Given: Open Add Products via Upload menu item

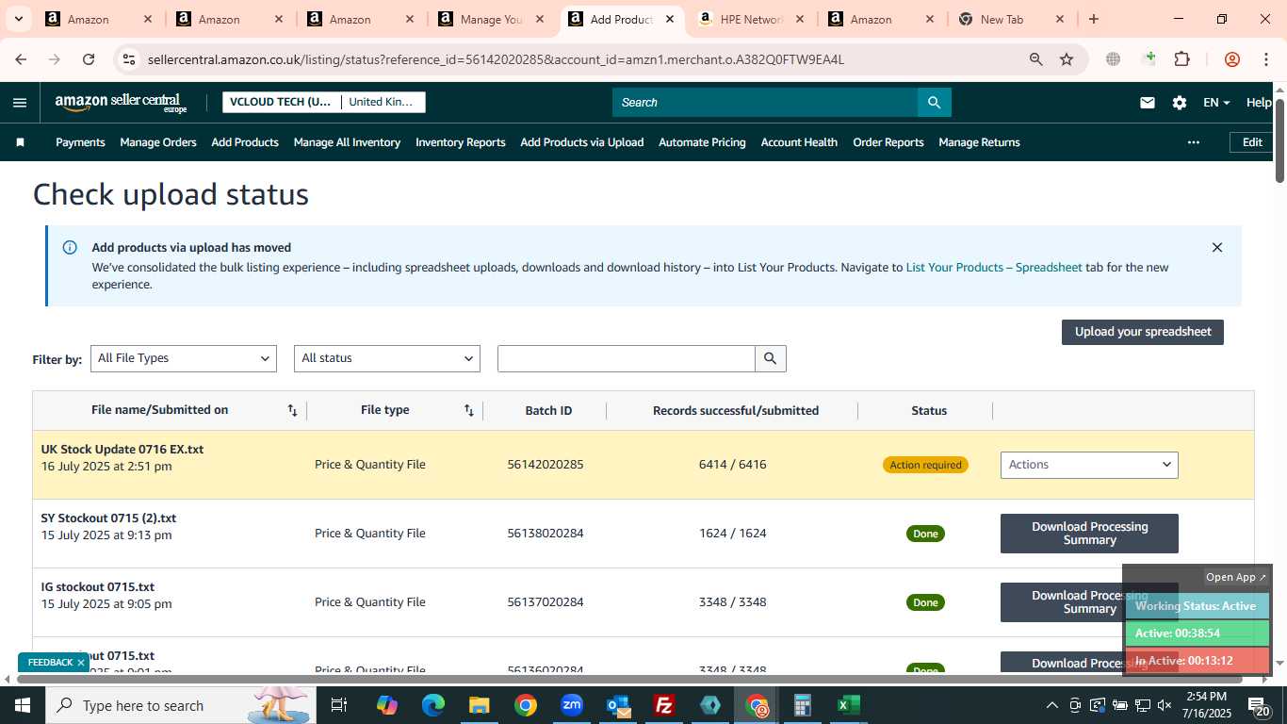Looking at the screenshot, I should [582, 142].
